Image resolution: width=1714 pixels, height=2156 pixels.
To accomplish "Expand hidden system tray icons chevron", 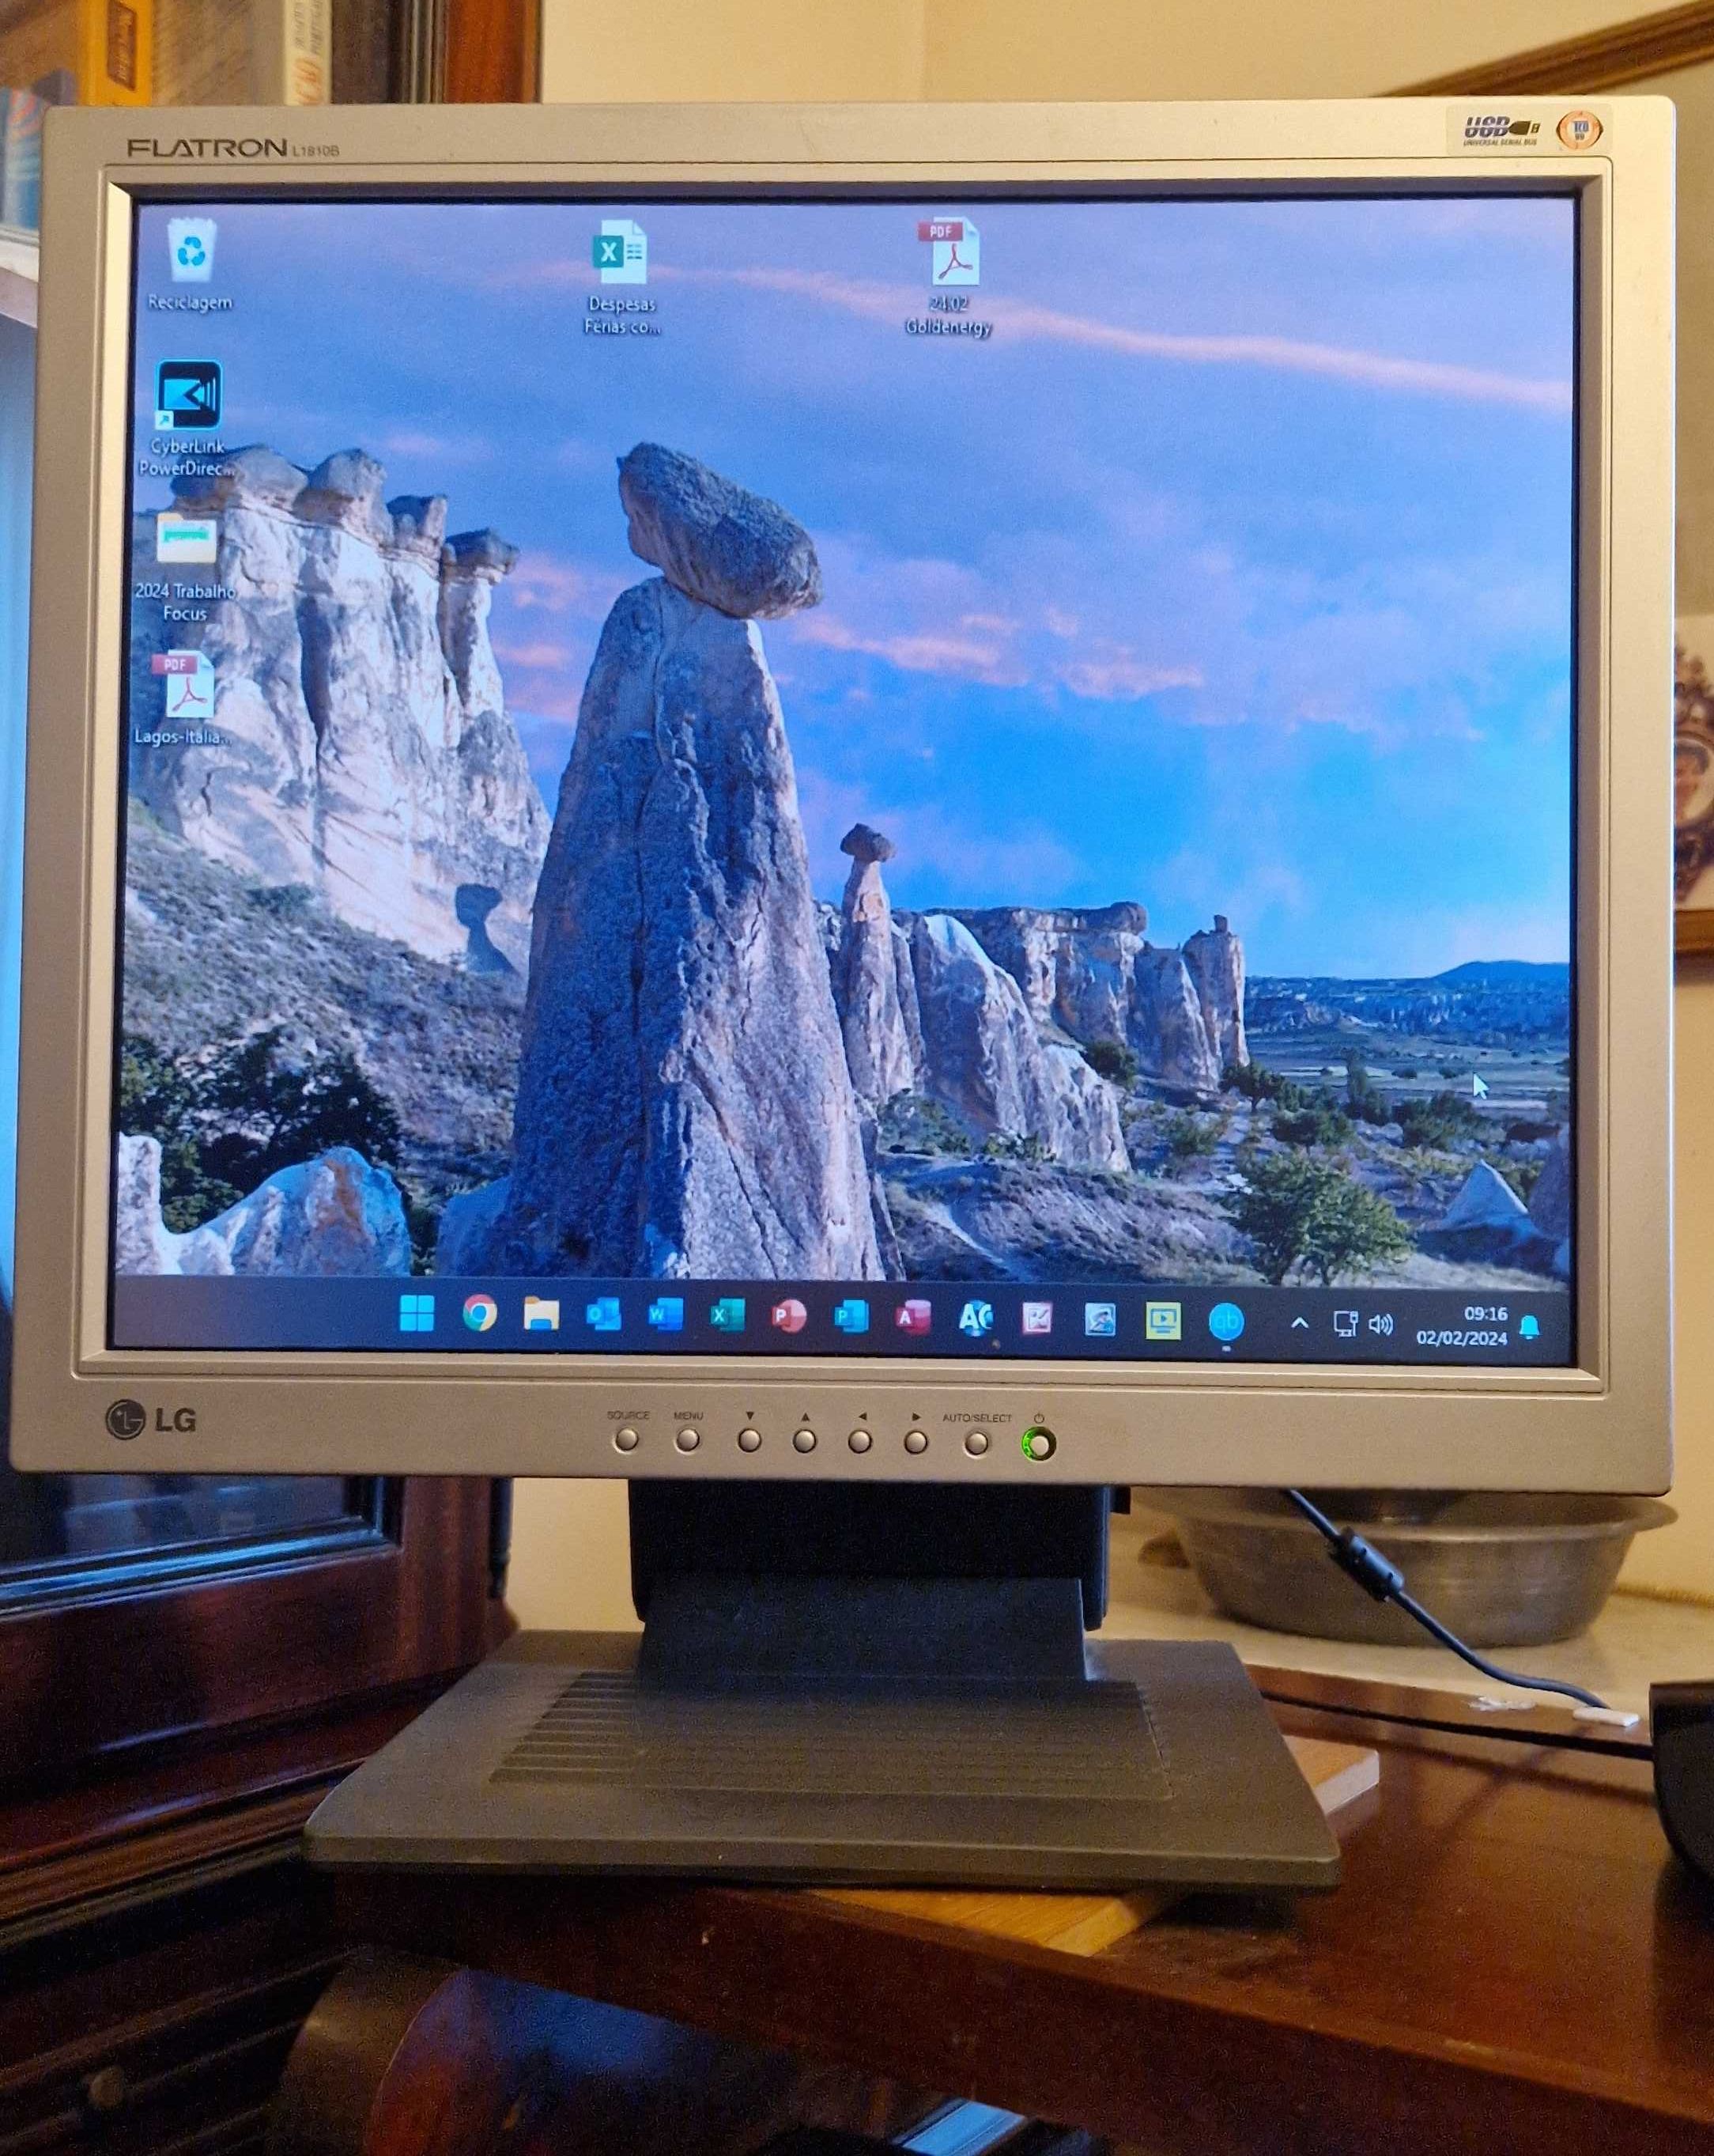I will point(1299,1323).
